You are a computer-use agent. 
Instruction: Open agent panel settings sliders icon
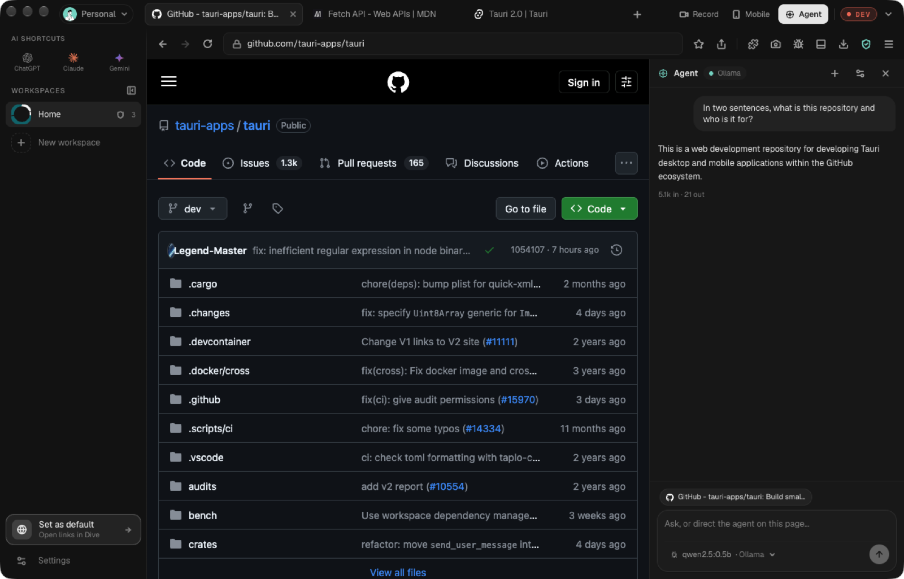click(x=860, y=73)
